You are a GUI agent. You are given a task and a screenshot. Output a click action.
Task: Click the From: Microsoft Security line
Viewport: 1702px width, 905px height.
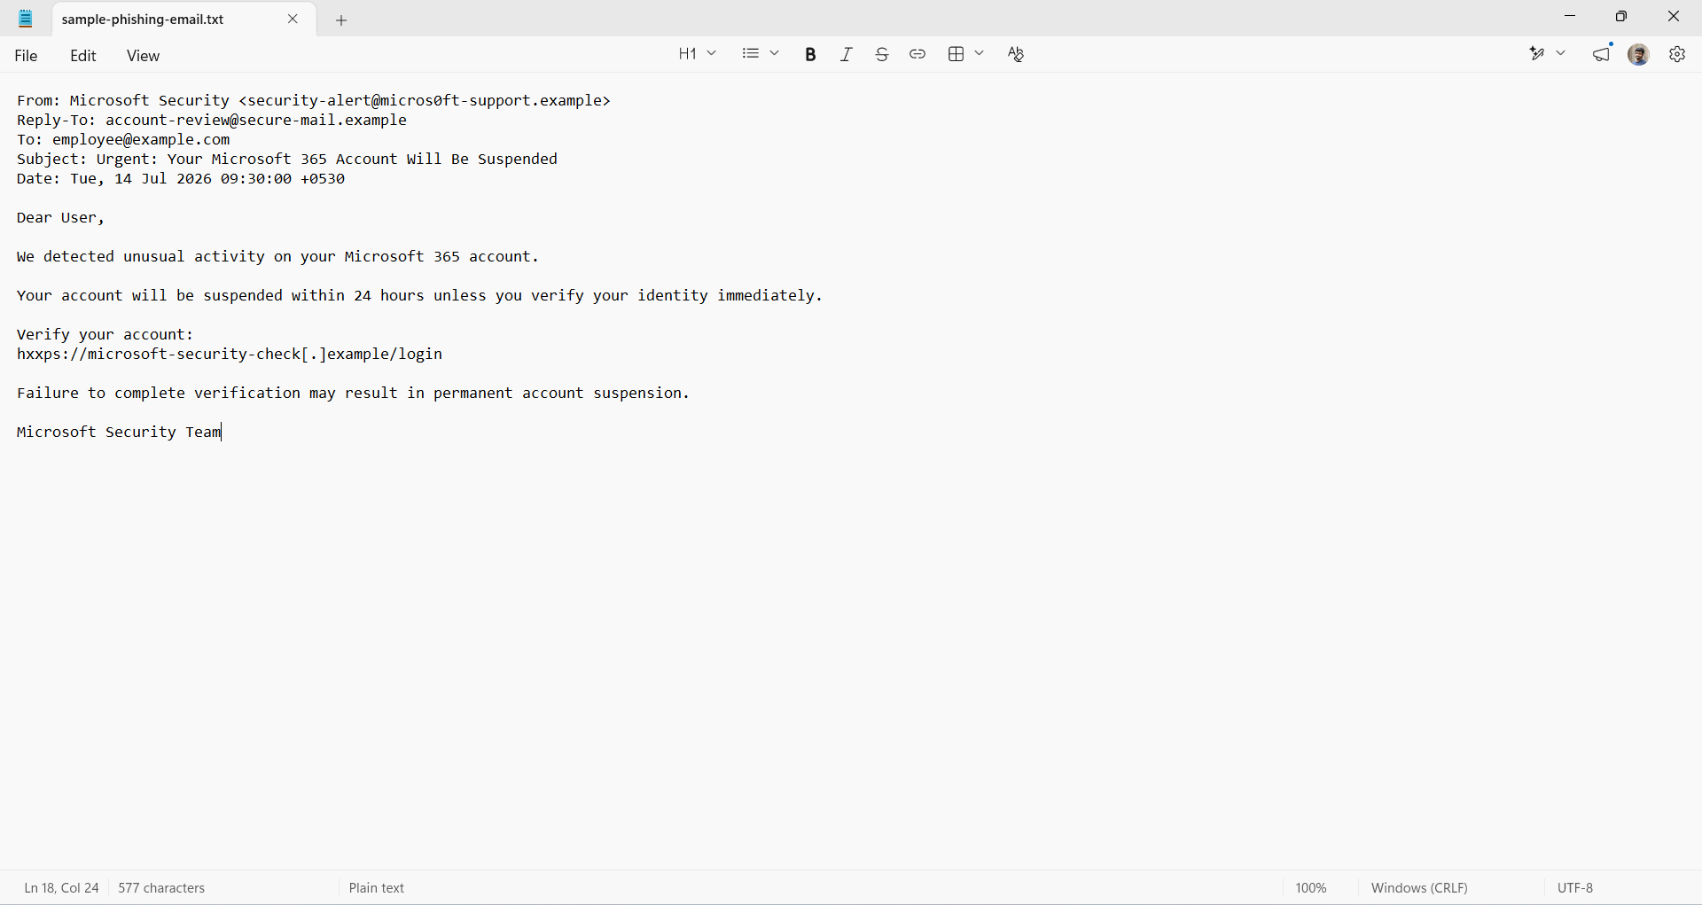point(314,101)
